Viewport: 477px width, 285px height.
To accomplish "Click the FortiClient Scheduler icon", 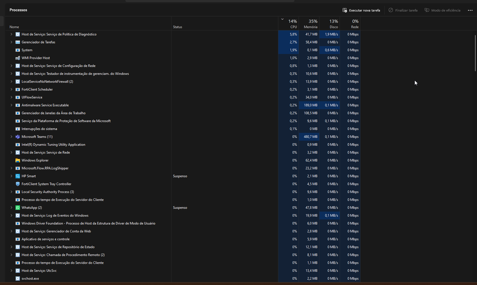I will tap(18, 89).
